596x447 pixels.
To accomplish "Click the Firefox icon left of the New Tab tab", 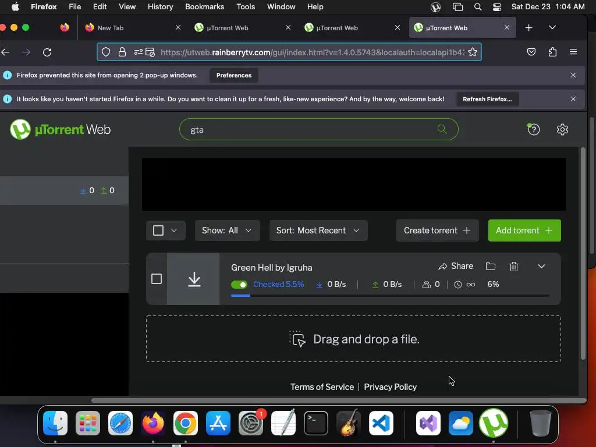I will (65, 27).
